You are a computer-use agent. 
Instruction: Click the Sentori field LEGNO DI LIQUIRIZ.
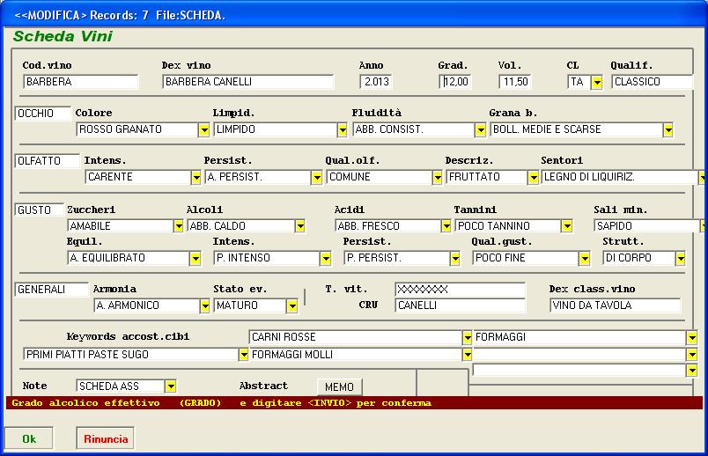(x=620, y=177)
